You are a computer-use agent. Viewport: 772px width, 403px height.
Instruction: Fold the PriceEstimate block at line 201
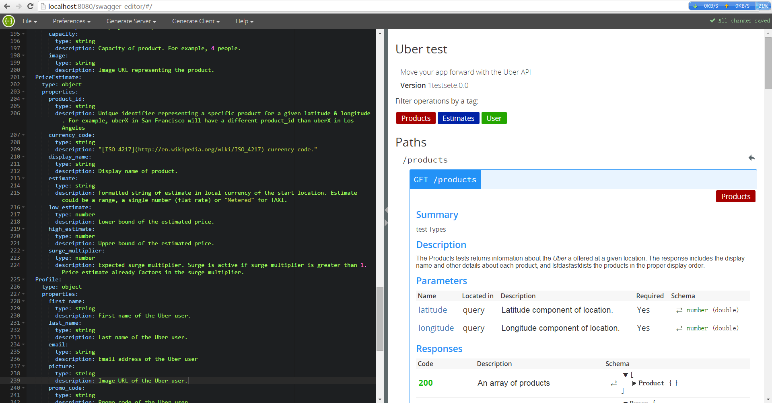(23, 77)
